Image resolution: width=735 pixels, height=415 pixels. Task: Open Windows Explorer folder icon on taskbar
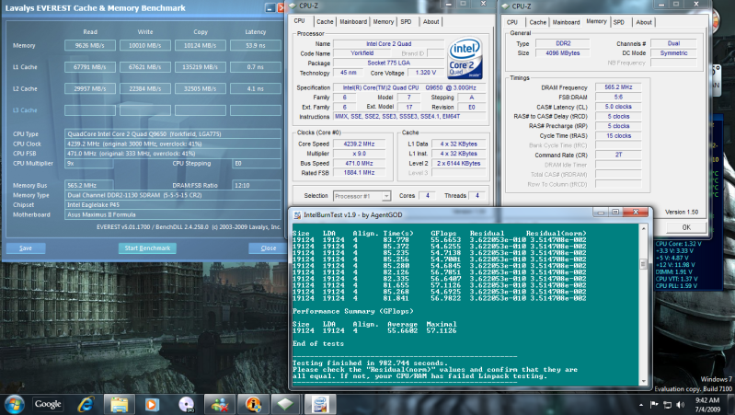119,404
